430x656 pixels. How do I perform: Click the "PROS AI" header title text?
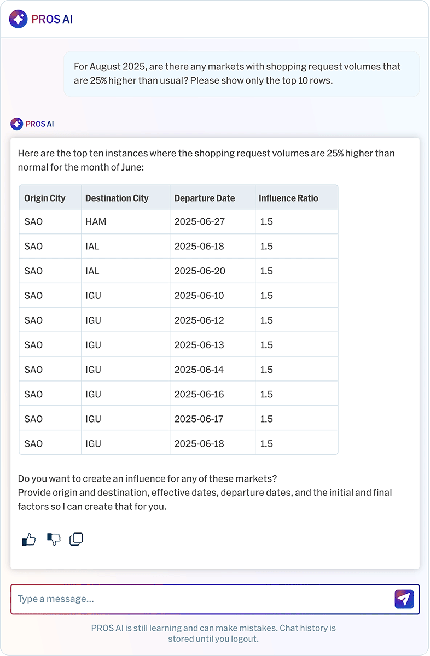click(52, 19)
